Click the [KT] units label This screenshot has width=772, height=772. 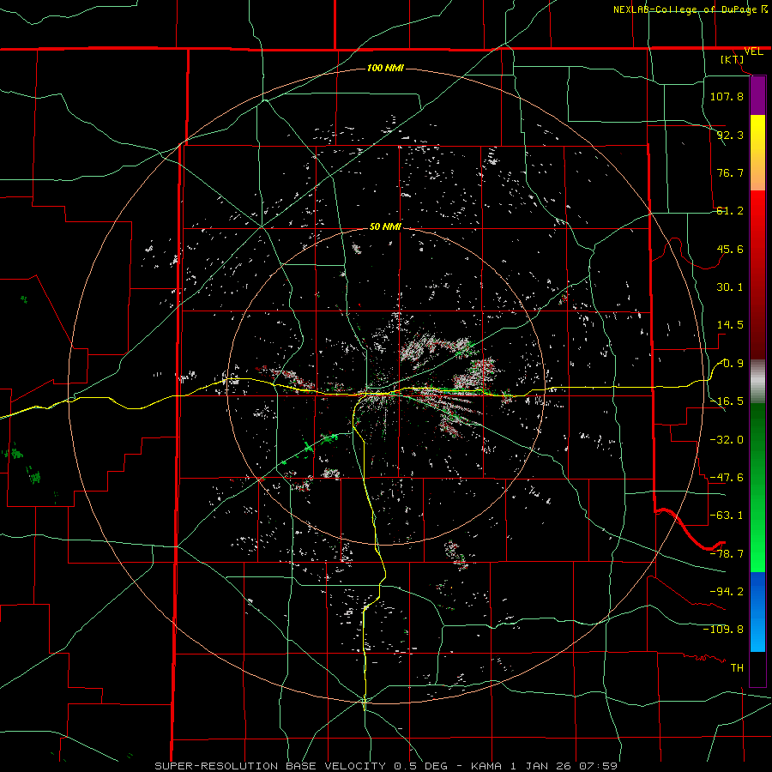(733, 59)
